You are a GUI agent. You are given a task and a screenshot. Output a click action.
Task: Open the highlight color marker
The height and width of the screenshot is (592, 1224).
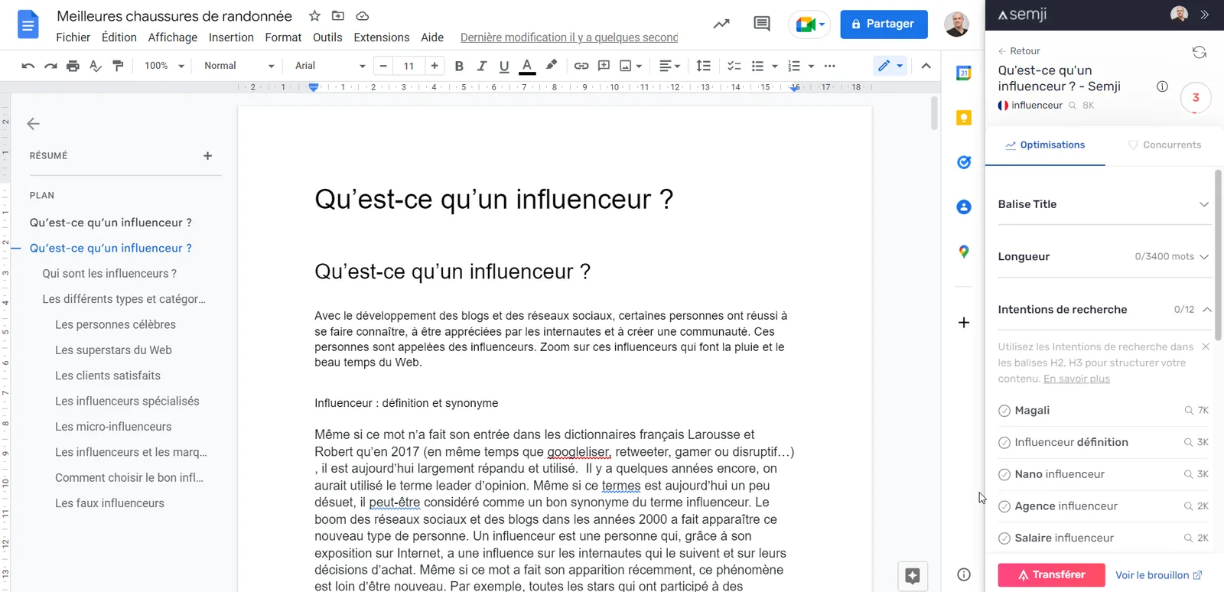551,66
